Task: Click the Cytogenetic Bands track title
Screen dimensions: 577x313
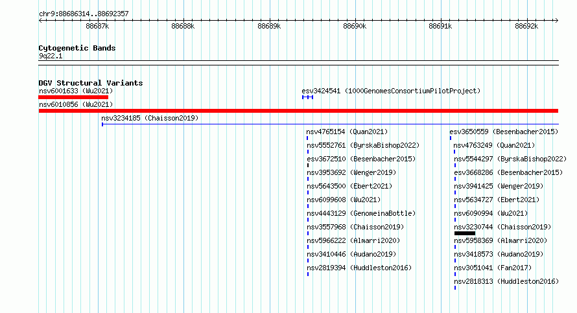Action: 77,48
